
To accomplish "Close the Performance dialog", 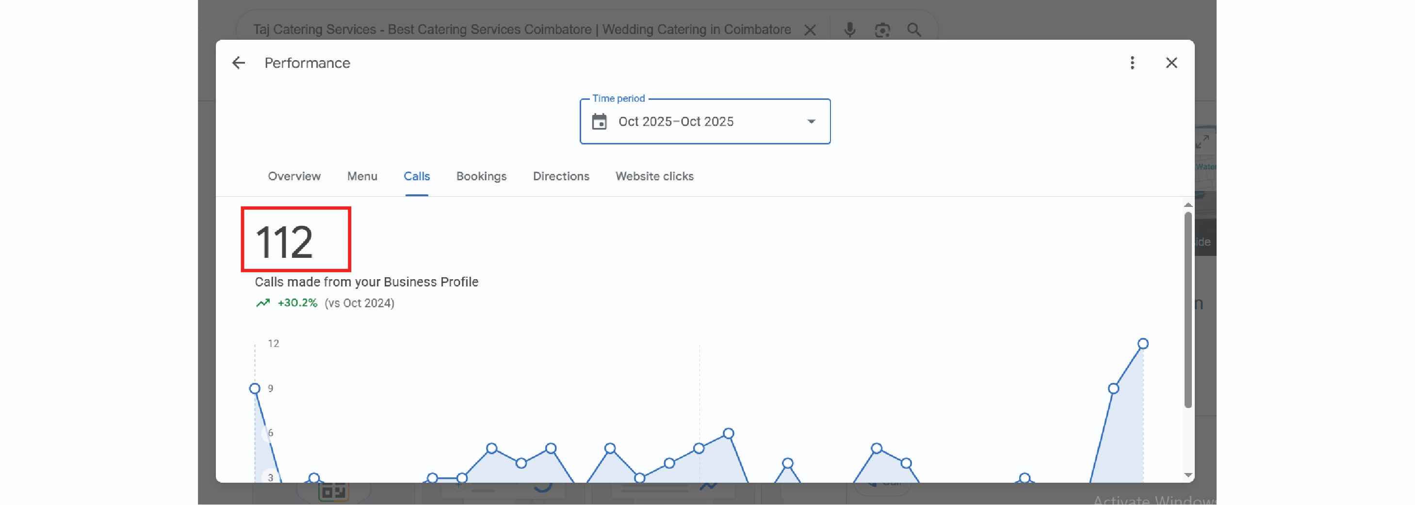I will point(1171,63).
